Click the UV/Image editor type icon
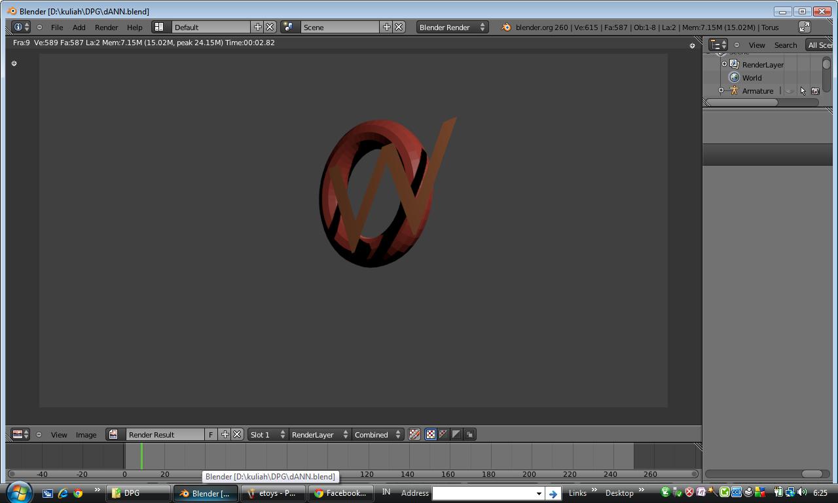 (x=18, y=434)
